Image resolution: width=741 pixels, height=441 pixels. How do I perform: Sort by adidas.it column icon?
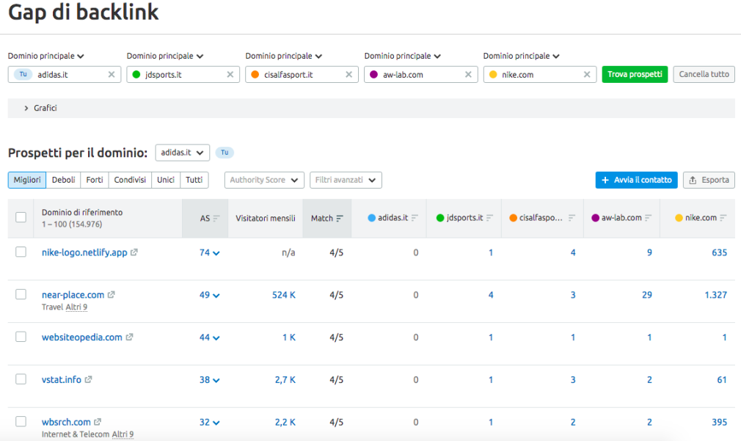(415, 218)
